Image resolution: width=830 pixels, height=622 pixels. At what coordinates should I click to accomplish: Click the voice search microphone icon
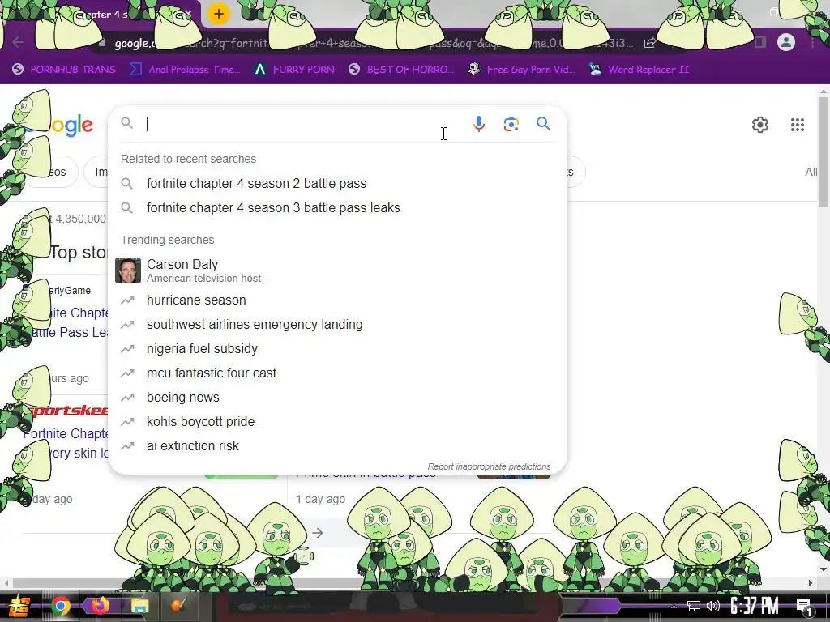[x=478, y=124]
